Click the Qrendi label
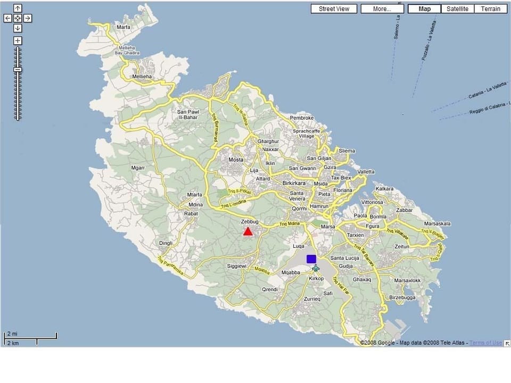Viewport: 511px width, 383px height. click(x=270, y=289)
